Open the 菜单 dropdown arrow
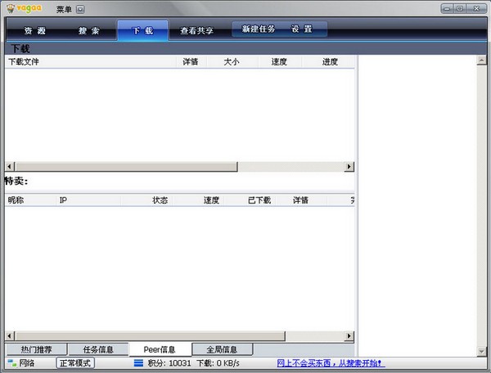The image size is (491, 373). 81,9
